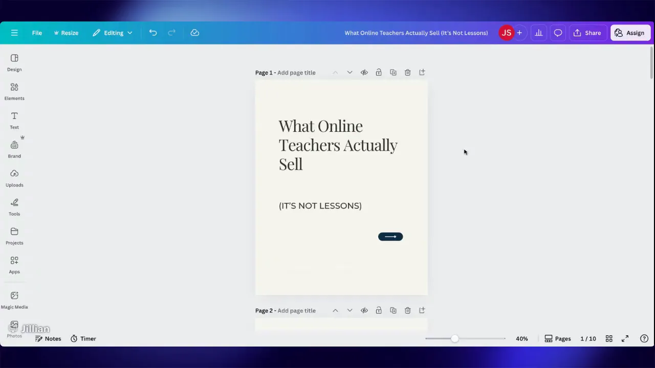Toggle Page 2 visibility with its eye icon
This screenshot has width=655, height=368.
pyautogui.click(x=364, y=310)
